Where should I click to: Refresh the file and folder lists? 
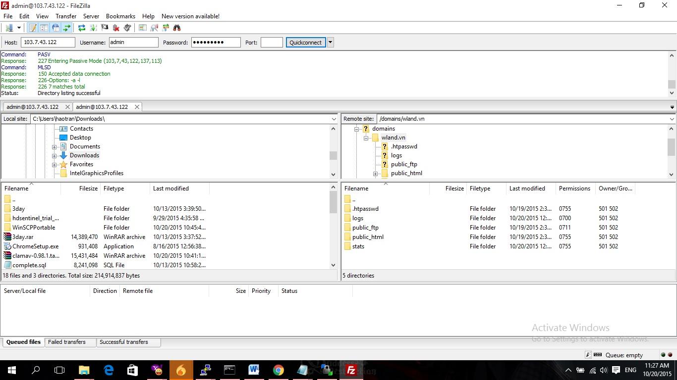click(x=82, y=28)
